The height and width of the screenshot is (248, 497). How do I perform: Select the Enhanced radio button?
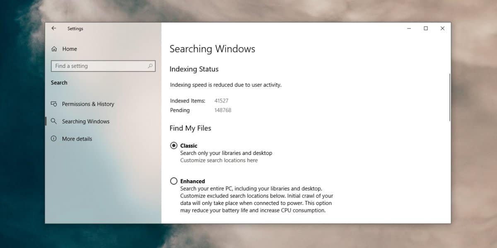click(x=174, y=181)
